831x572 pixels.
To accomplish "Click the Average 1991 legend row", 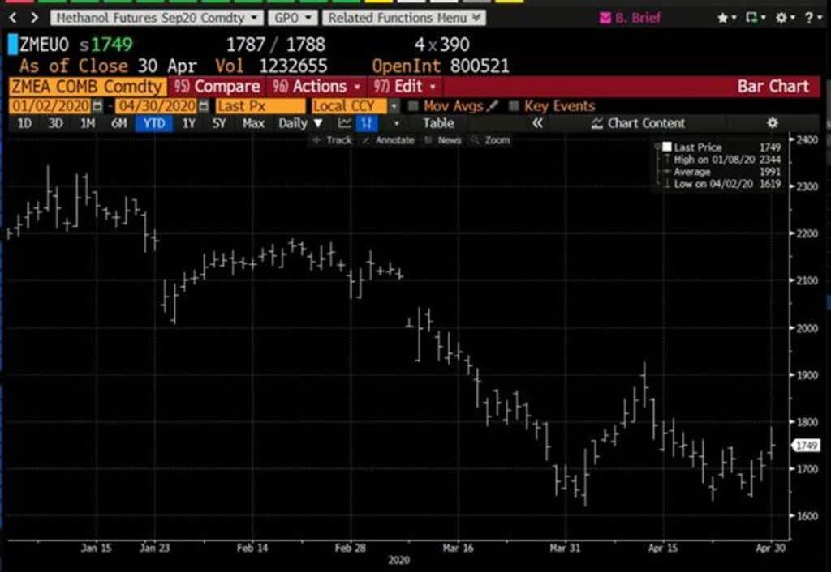I will [721, 172].
